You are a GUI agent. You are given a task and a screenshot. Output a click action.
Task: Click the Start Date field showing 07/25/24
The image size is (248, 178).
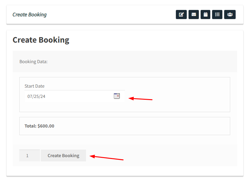point(75,96)
